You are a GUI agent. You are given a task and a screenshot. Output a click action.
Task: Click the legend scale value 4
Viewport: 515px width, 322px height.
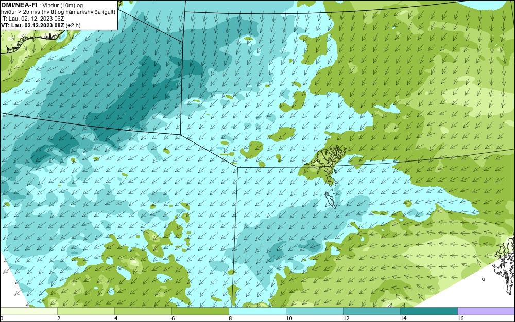116,318
